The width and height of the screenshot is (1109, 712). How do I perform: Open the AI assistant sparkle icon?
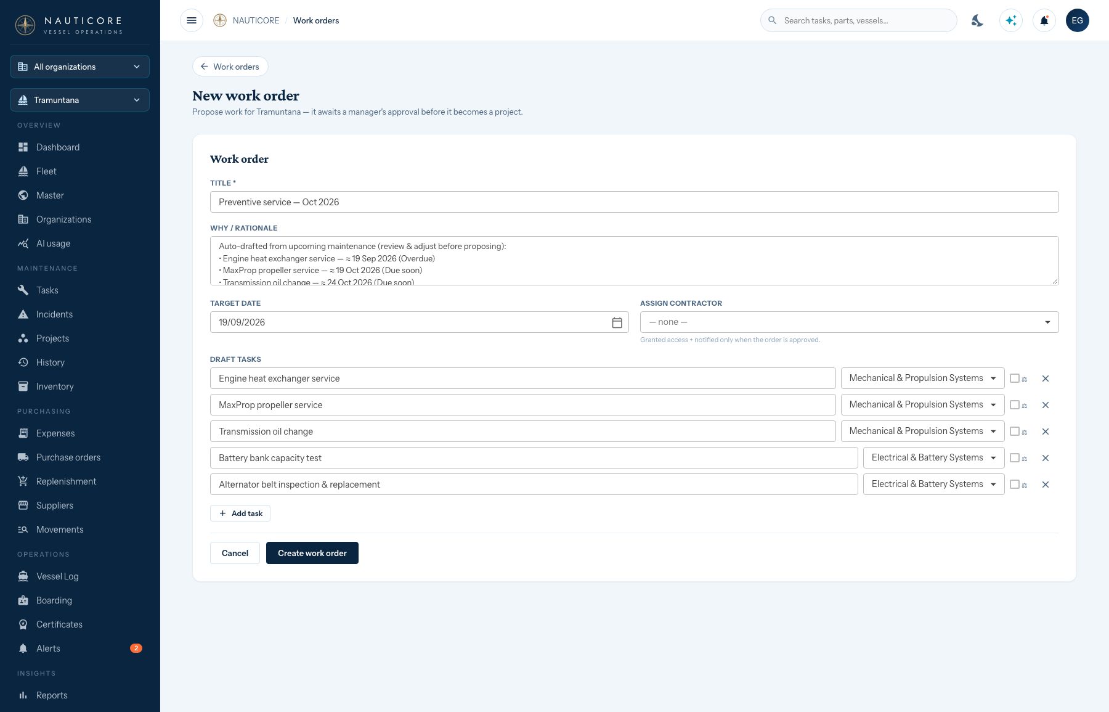tap(1011, 20)
